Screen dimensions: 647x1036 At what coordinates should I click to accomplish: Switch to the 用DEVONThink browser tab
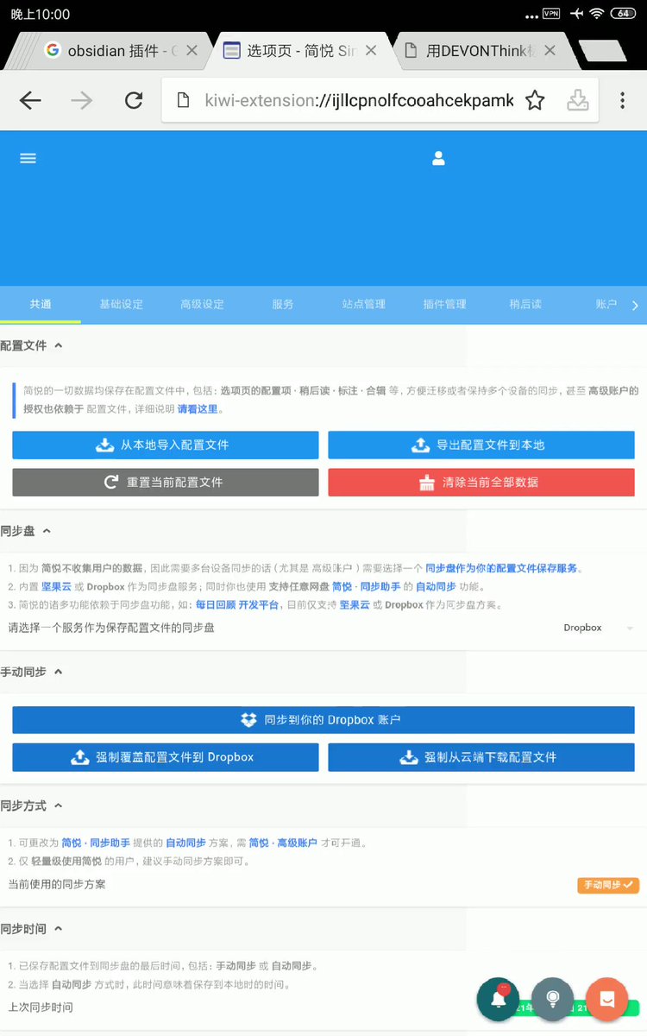click(x=483, y=51)
